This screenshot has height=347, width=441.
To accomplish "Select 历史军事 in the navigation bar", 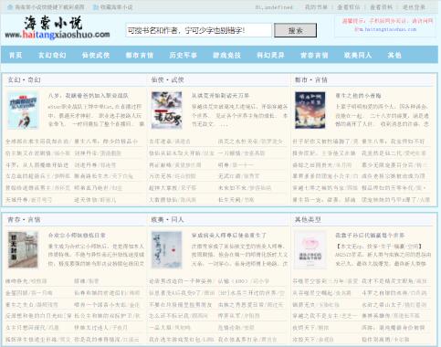I will pos(184,55).
